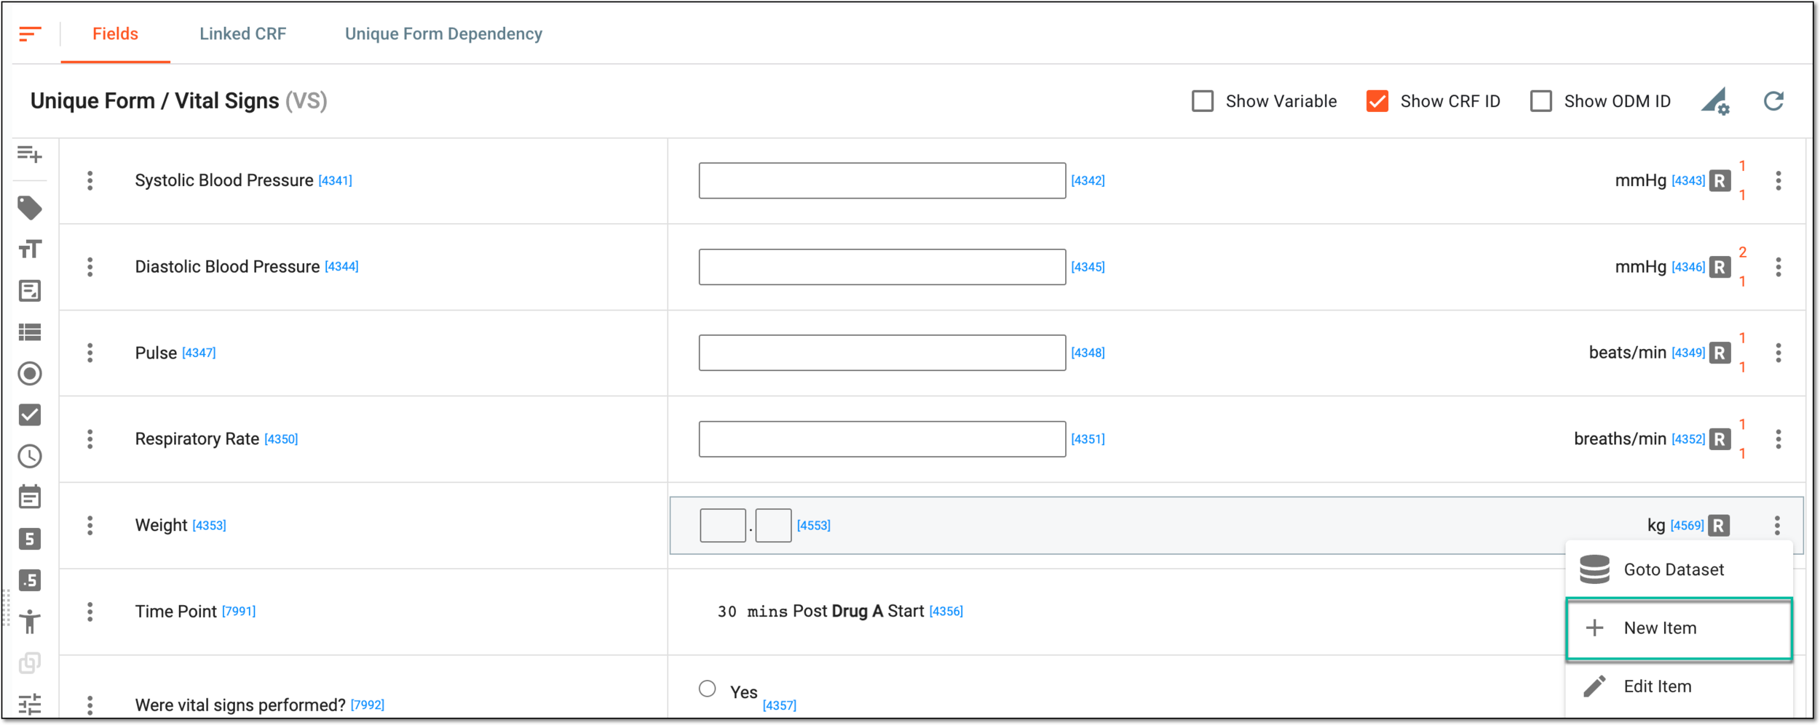Click CRF ID link [4350]

281,439
